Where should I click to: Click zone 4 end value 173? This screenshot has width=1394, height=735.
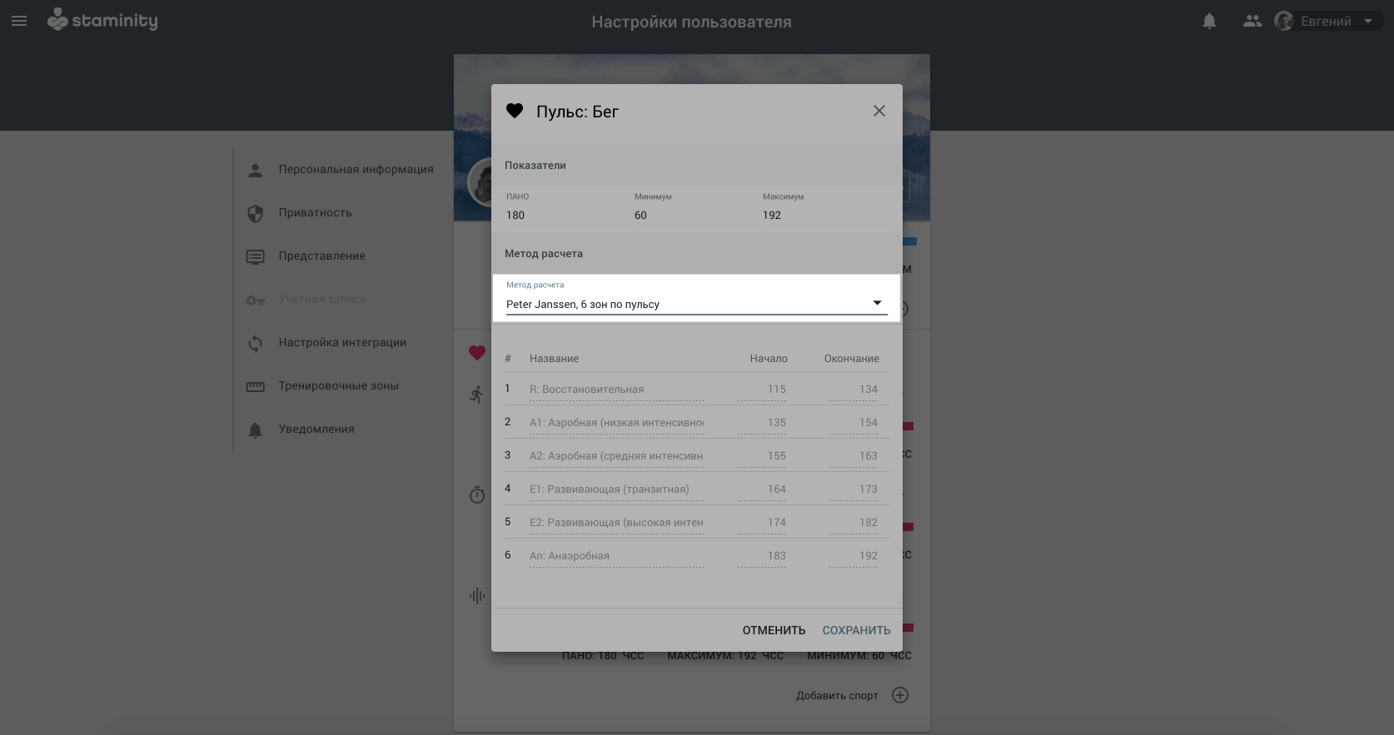[854, 489]
